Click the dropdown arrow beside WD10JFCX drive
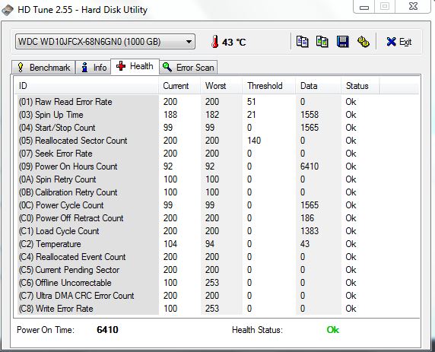Viewport: 435px width, 352px height. (x=189, y=42)
